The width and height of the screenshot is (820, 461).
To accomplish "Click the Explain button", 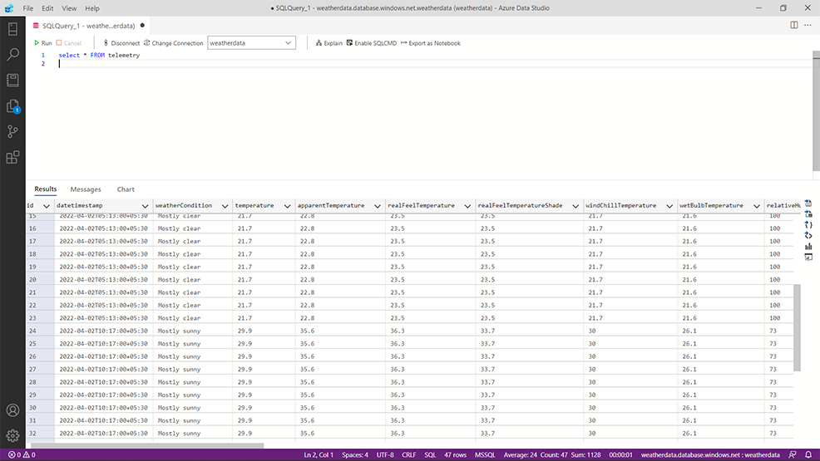I will coord(329,43).
